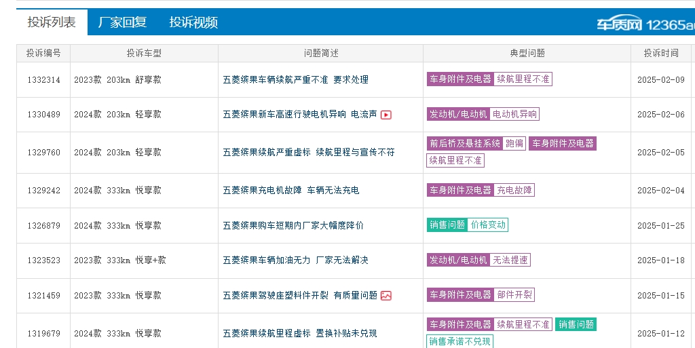Screen dimensions: 695x348
Task: Open the 投诉视频 tab
Action: [193, 22]
